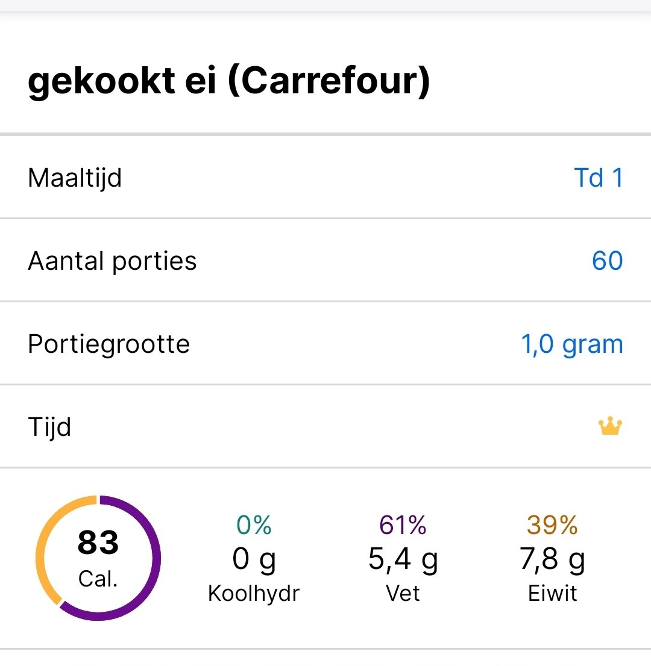
Task: Tap the 83 calorie number
Action: coord(98,543)
